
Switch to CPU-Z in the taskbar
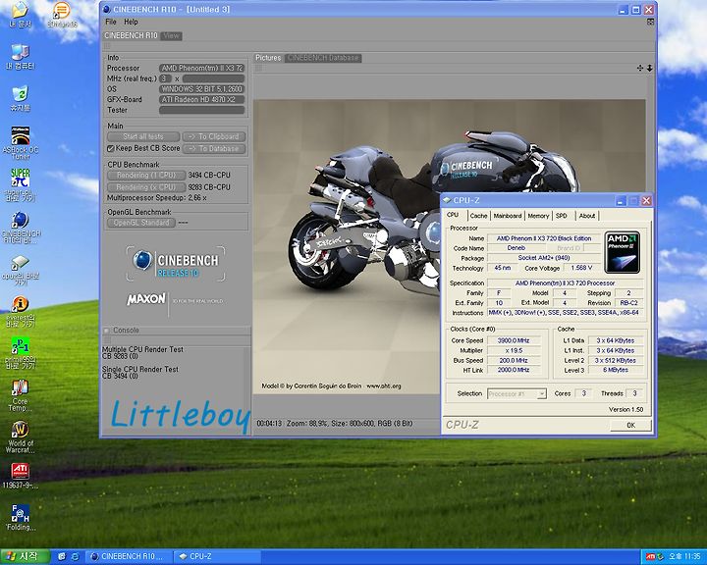point(216,556)
